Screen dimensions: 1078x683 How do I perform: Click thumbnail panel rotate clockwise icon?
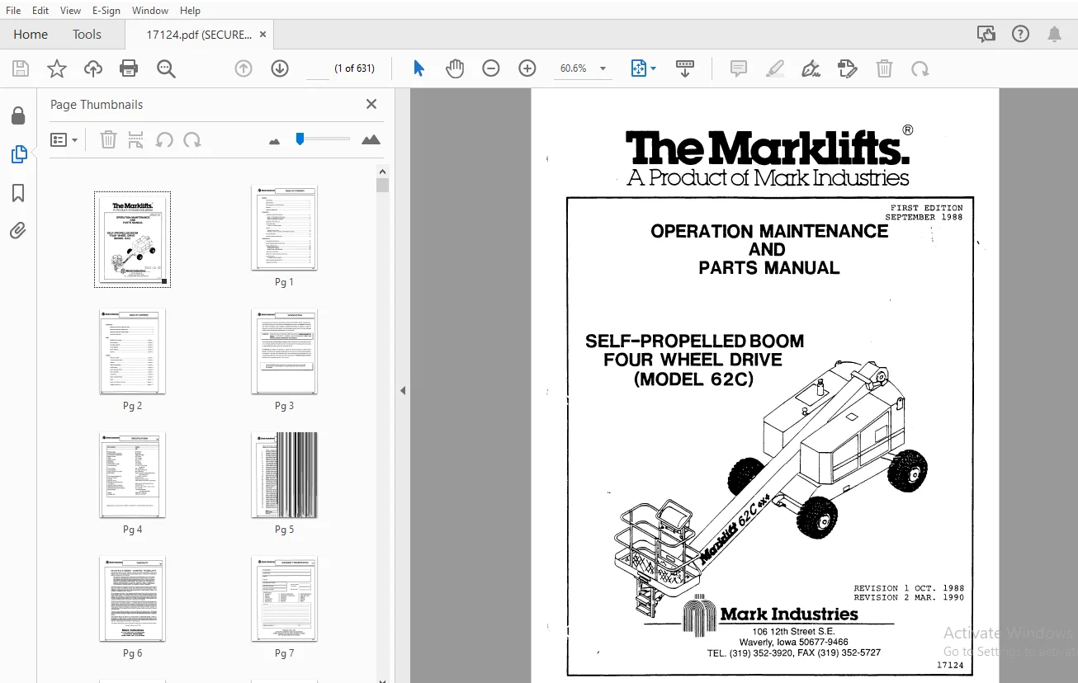(x=192, y=139)
